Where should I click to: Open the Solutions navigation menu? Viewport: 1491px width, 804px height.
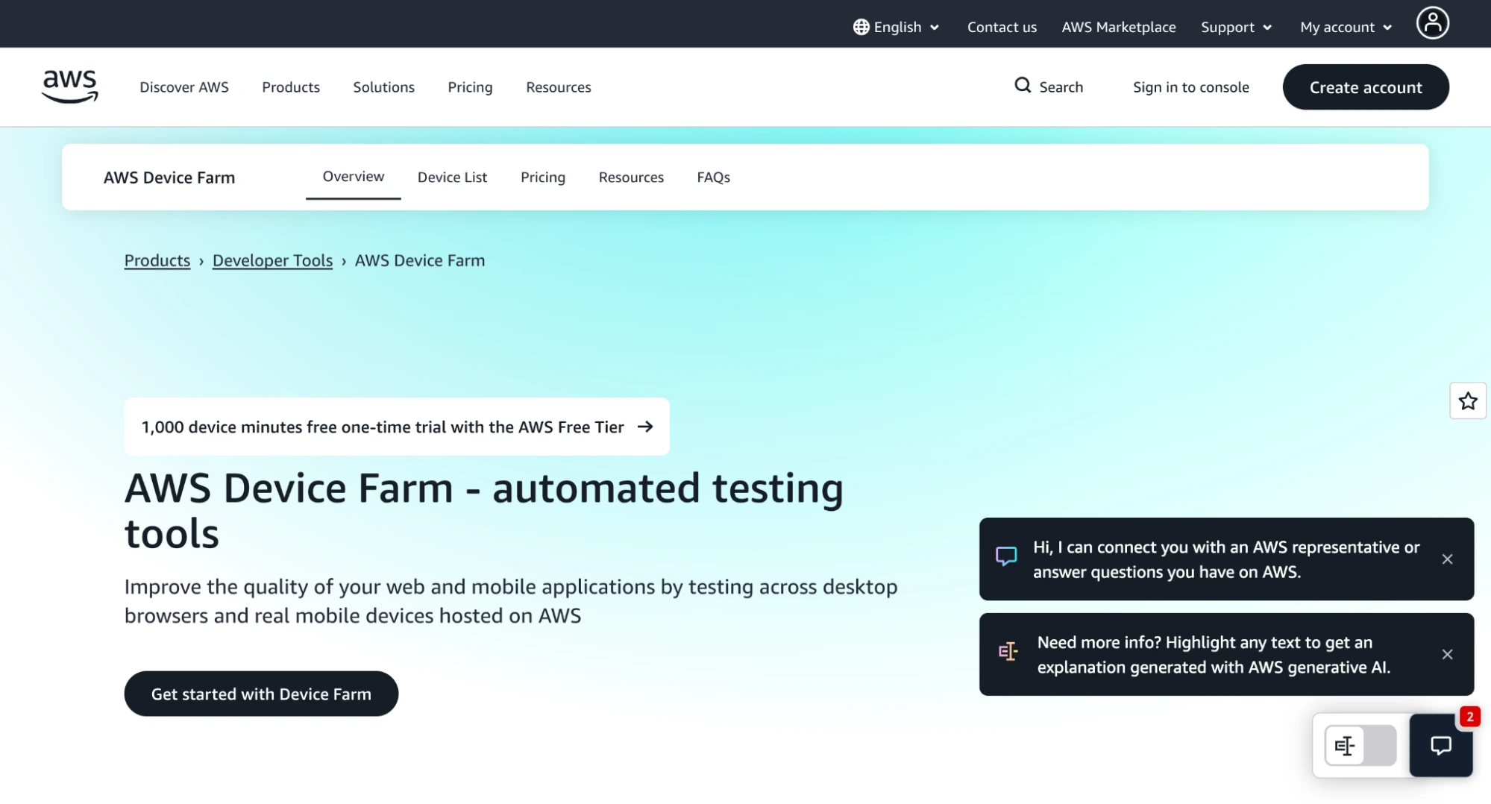383,87
